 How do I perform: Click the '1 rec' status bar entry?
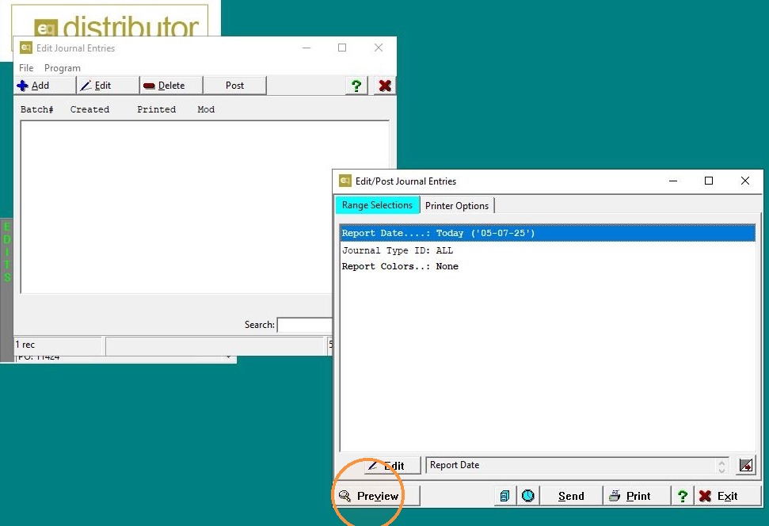[58, 345]
